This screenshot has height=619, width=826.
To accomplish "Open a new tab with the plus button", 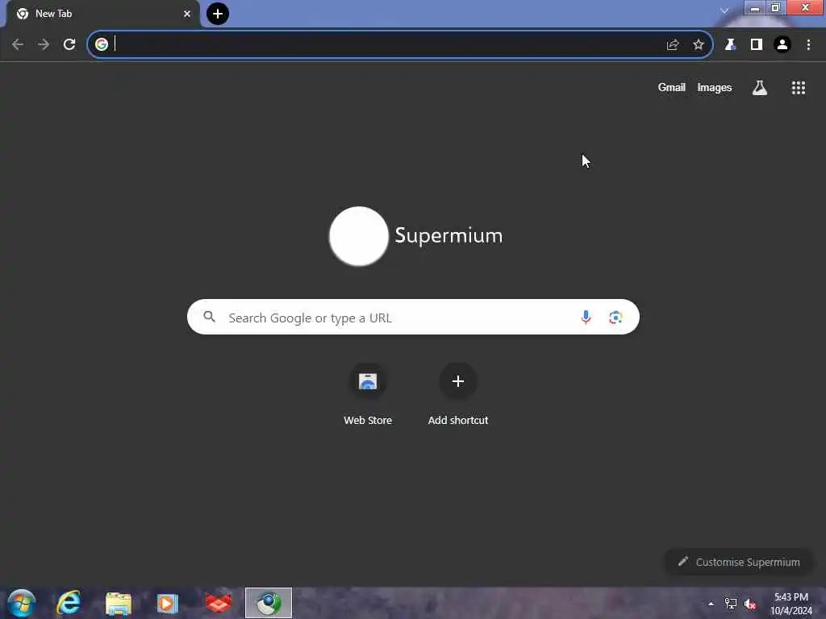I will 218,14.
